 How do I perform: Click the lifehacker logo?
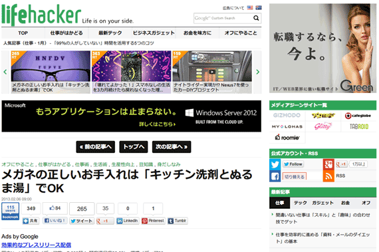pos(41,15)
